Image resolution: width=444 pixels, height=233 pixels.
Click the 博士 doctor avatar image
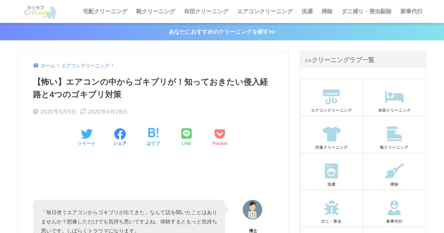coord(252,210)
